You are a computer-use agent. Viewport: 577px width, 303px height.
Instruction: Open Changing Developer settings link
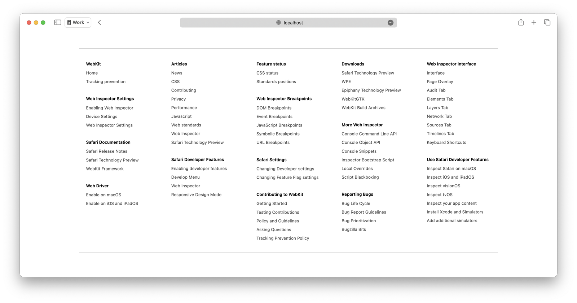pyautogui.click(x=285, y=169)
